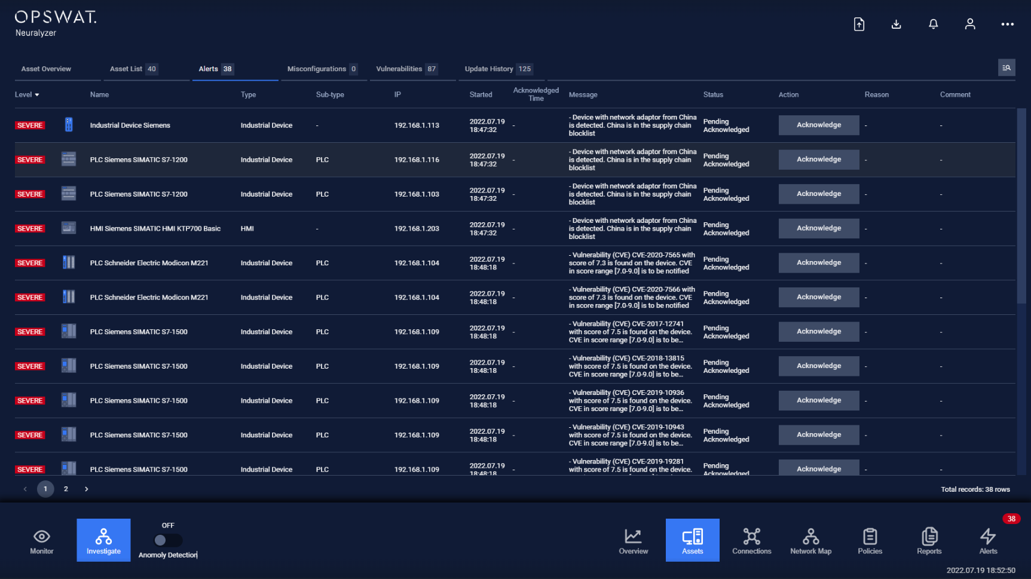Open the Reports section
Screen dimensions: 1031x579
pos(929,540)
